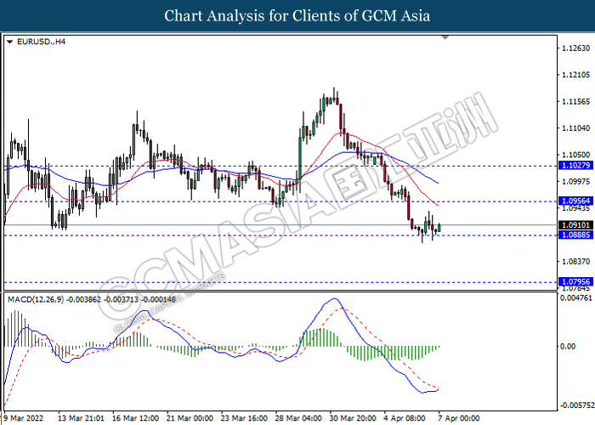Click the 4 Apr 08:00 time label

[405, 418]
